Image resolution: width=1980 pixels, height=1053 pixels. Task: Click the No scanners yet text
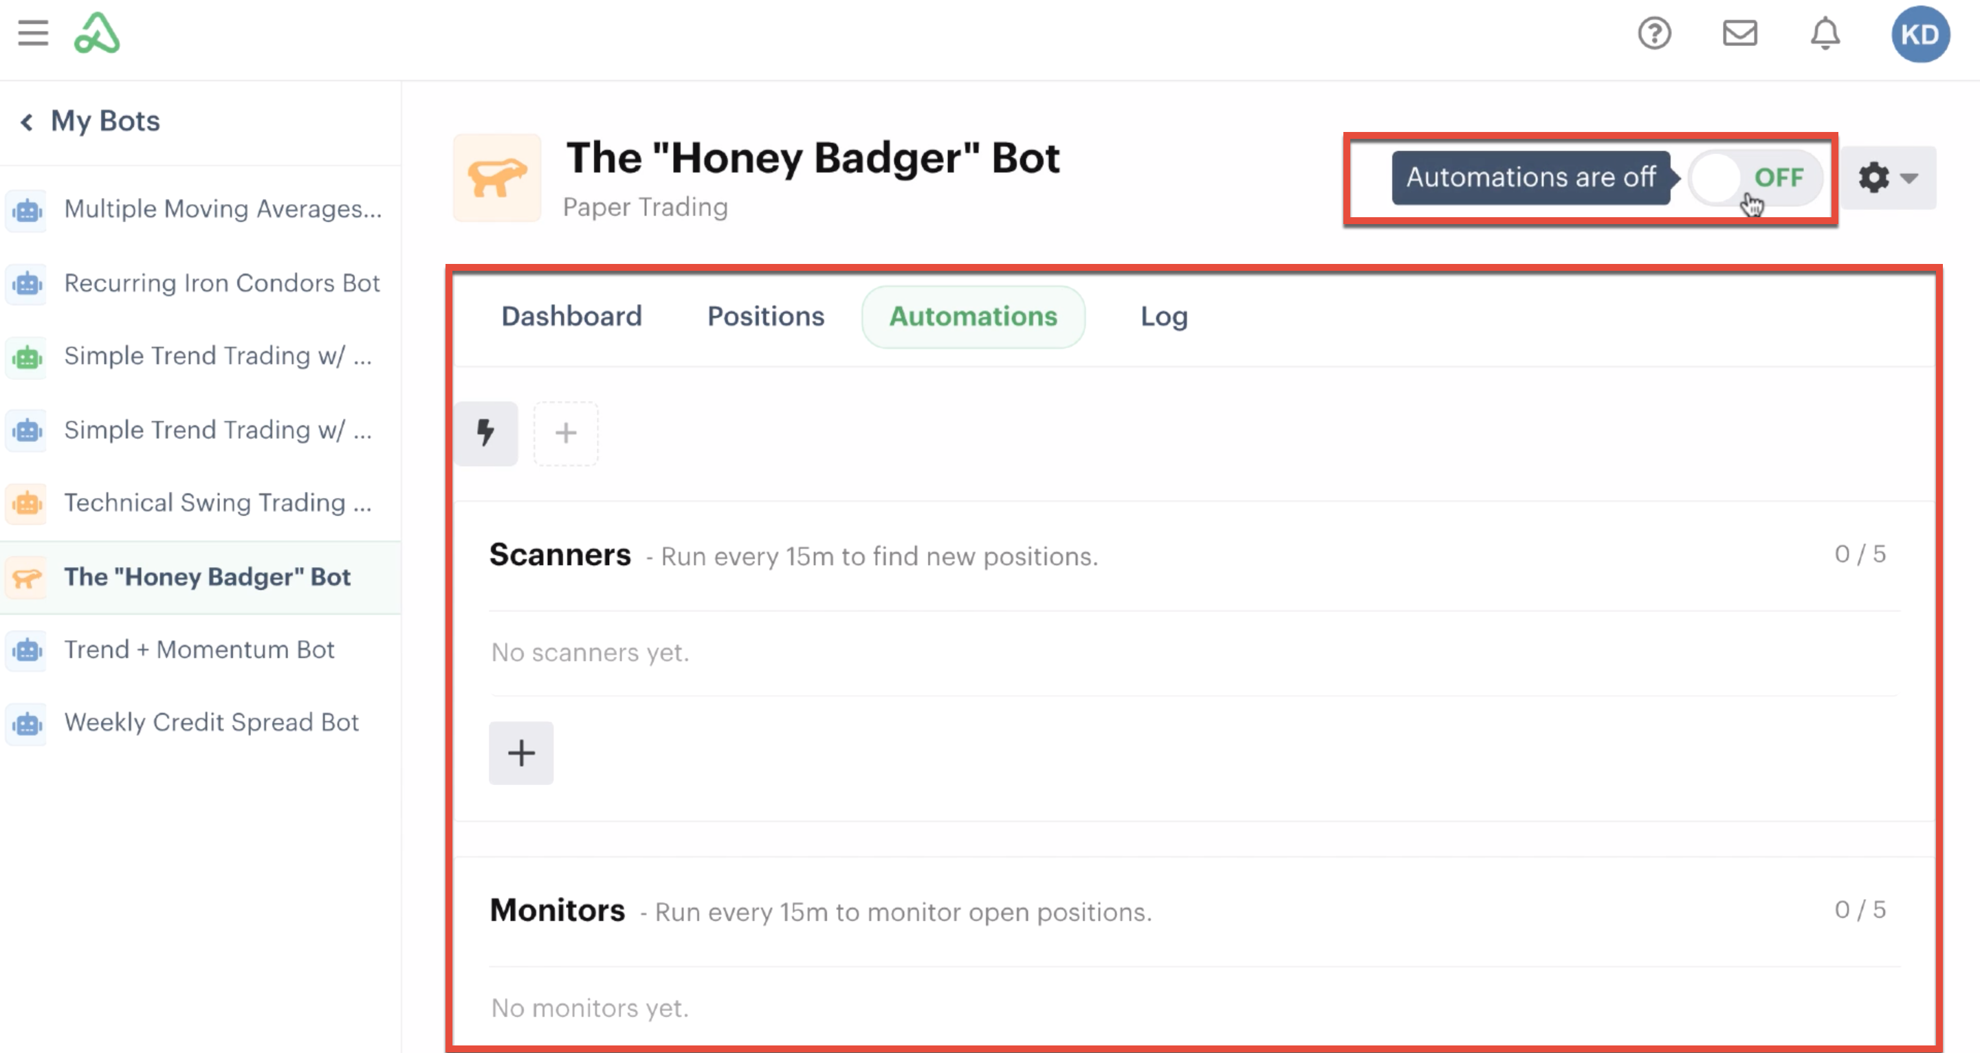[590, 652]
